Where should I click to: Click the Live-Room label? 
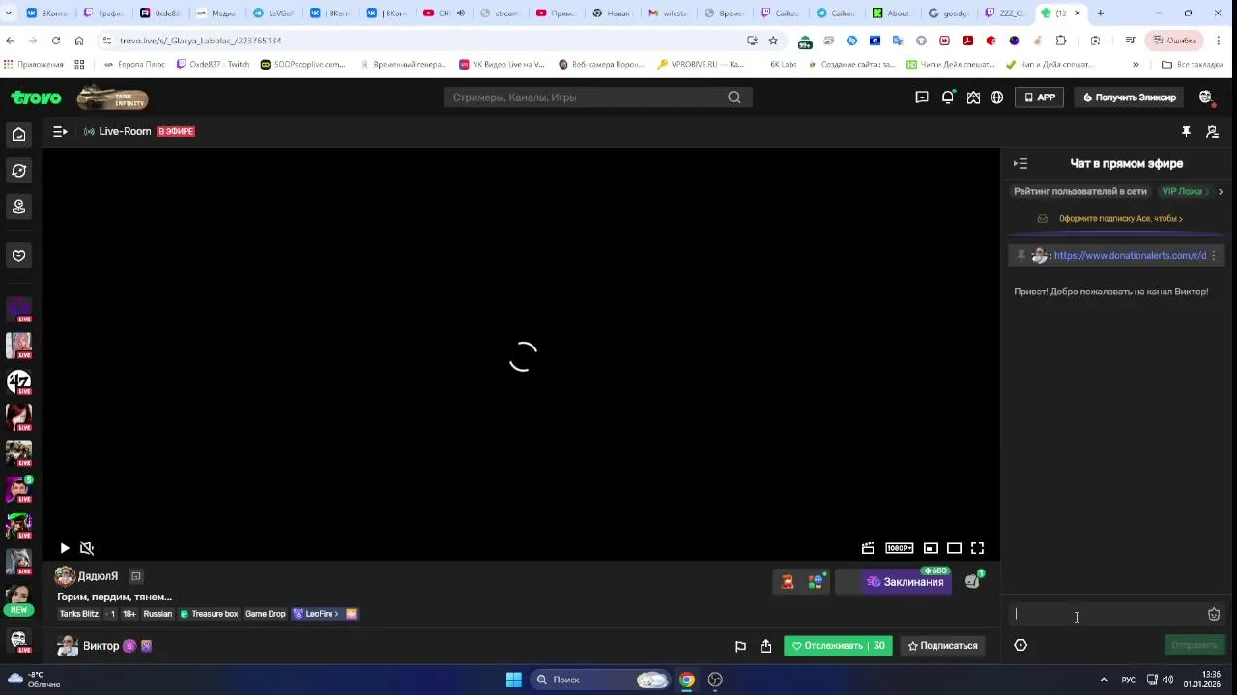[x=125, y=131]
